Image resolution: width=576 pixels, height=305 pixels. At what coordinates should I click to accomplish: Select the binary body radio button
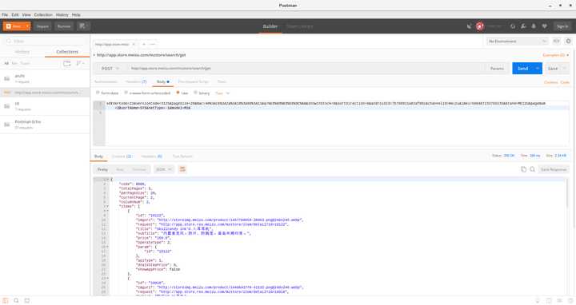pyautogui.click(x=195, y=93)
